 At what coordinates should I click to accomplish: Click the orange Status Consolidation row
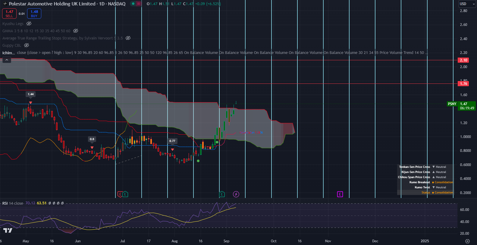[425, 192]
